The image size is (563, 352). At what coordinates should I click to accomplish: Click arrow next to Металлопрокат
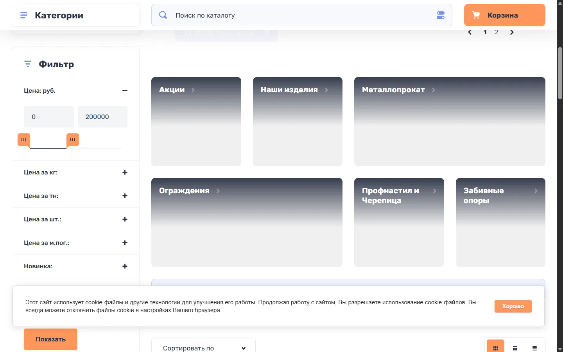click(434, 90)
